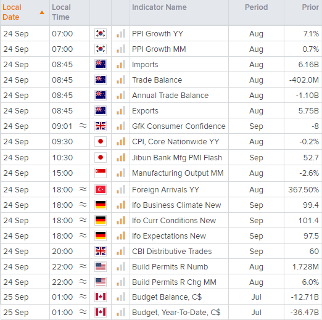The width and height of the screenshot is (322, 320).
Task: Click the Japan flag beside Jibun Bank Mfg PMI Flash
Action: (x=101, y=158)
